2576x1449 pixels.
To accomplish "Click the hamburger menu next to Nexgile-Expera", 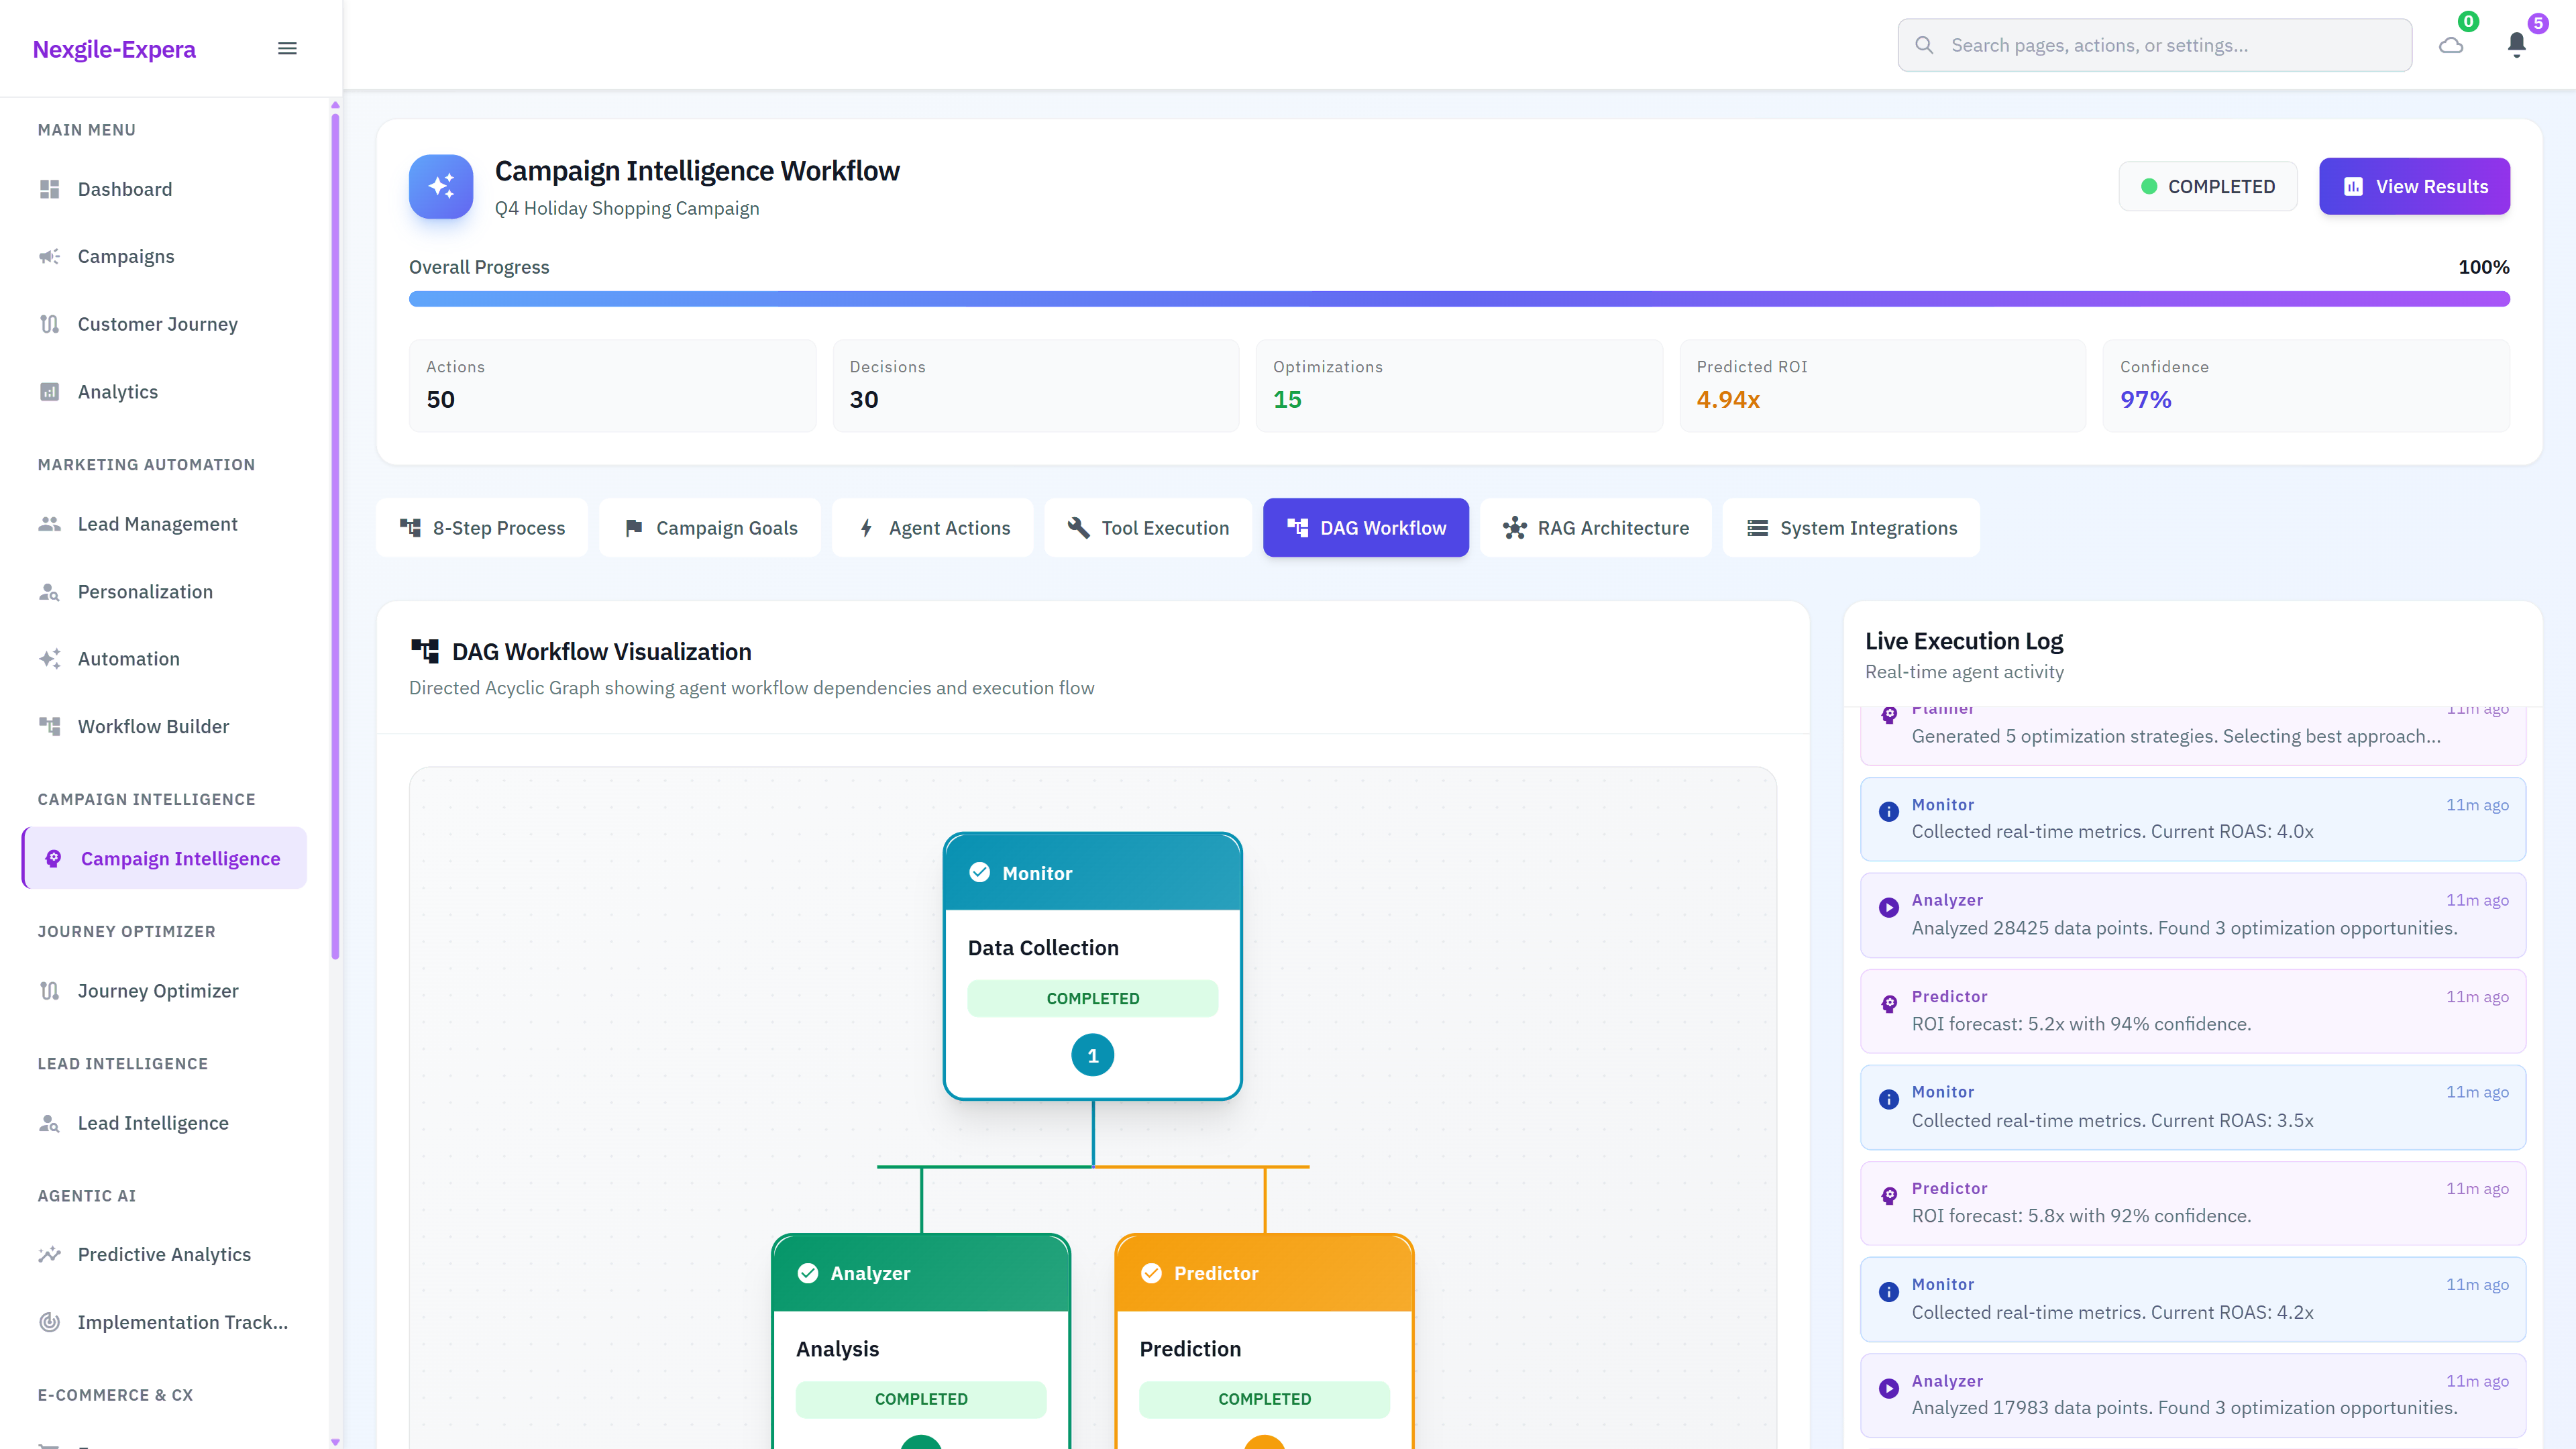I will click(287, 47).
